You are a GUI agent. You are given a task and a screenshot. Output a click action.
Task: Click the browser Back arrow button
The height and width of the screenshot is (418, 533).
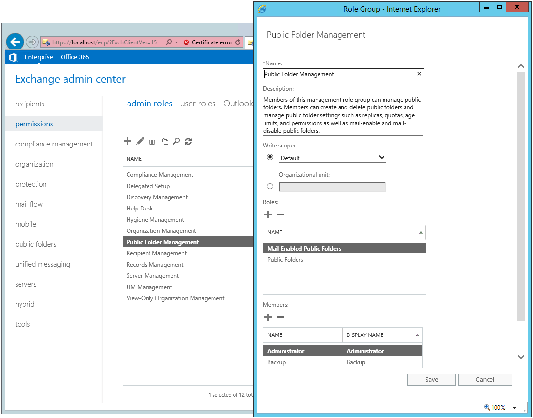(x=15, y=42)
